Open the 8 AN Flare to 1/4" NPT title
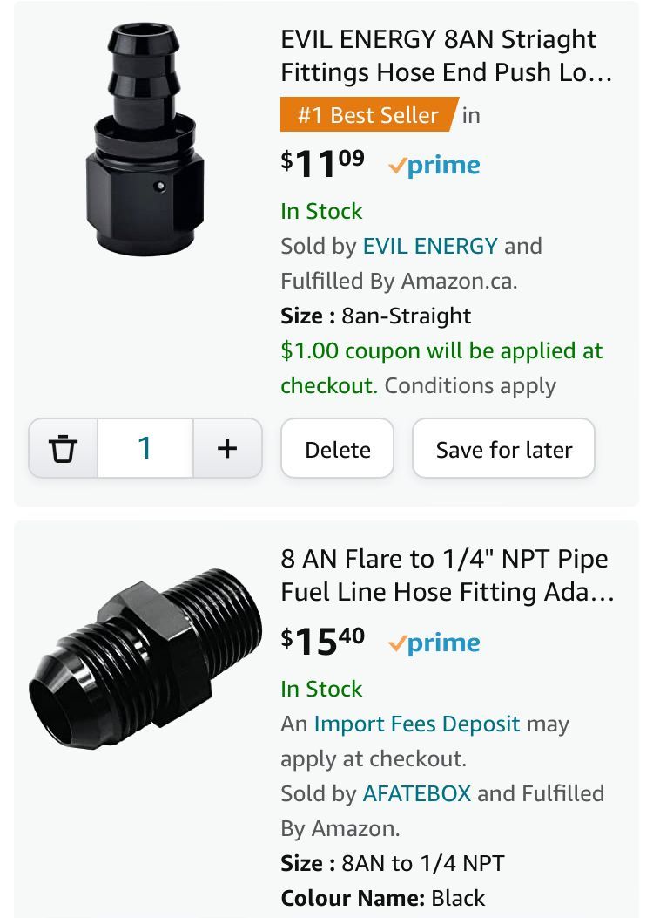Screen dimensions: 653x918 [x=446, y=575]
